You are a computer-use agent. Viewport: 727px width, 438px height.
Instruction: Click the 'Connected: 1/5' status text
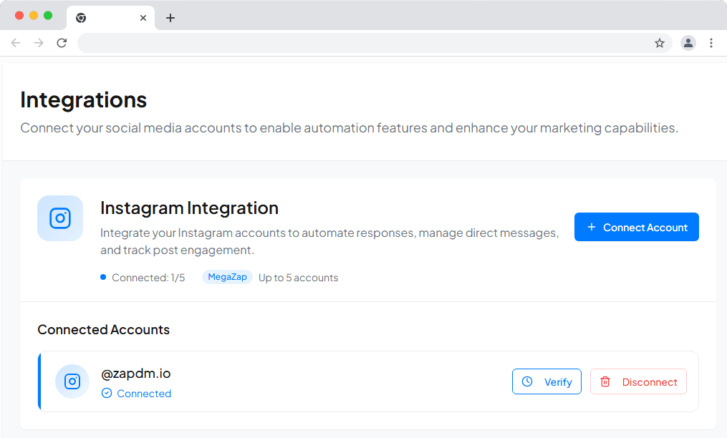pos(148,278)
